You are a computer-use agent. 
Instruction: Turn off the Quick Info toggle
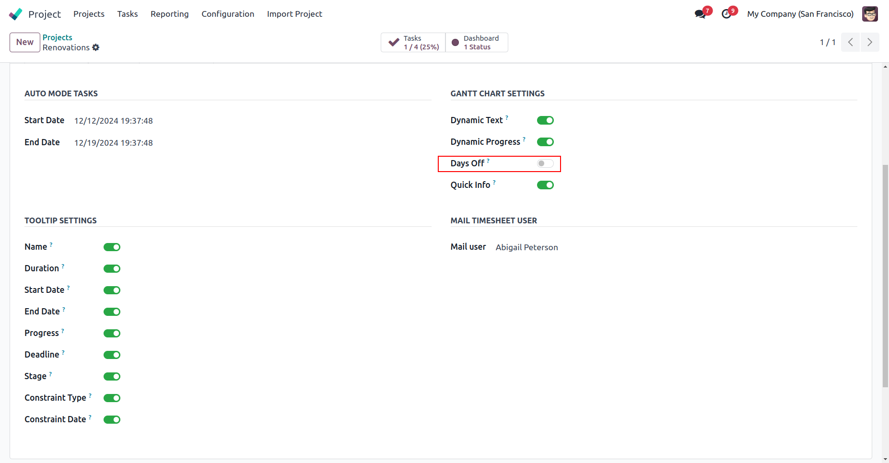545,185
